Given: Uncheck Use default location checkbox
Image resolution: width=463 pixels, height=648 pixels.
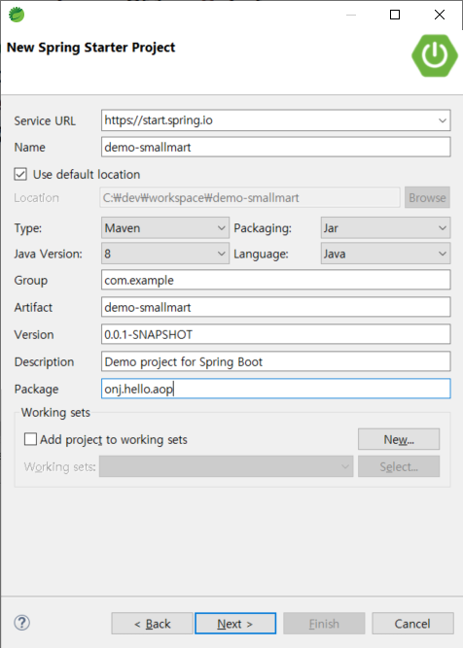Looking at the screenshot, I should pyautogui.click(x=20, y=175).
